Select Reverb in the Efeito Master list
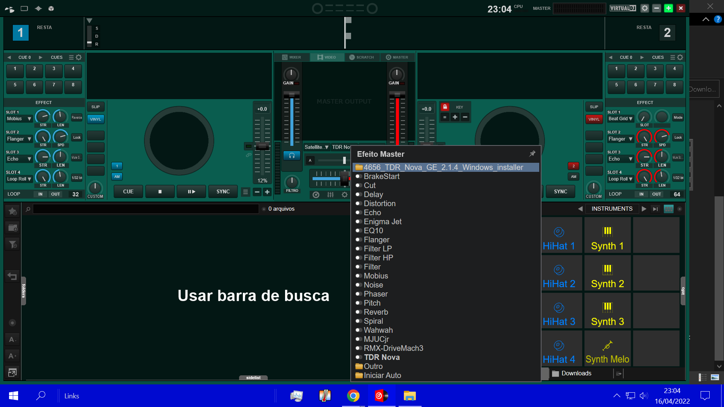724x407 pixels. point(376,312)
